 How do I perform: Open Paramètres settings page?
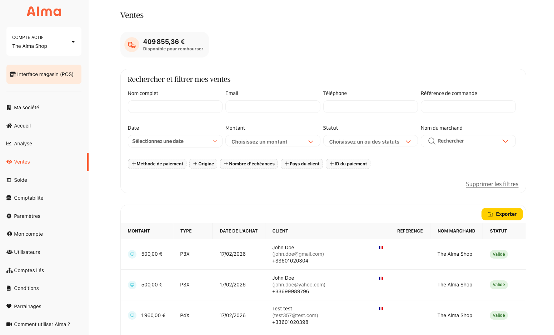pyautogui.click(x=27, y=216)
